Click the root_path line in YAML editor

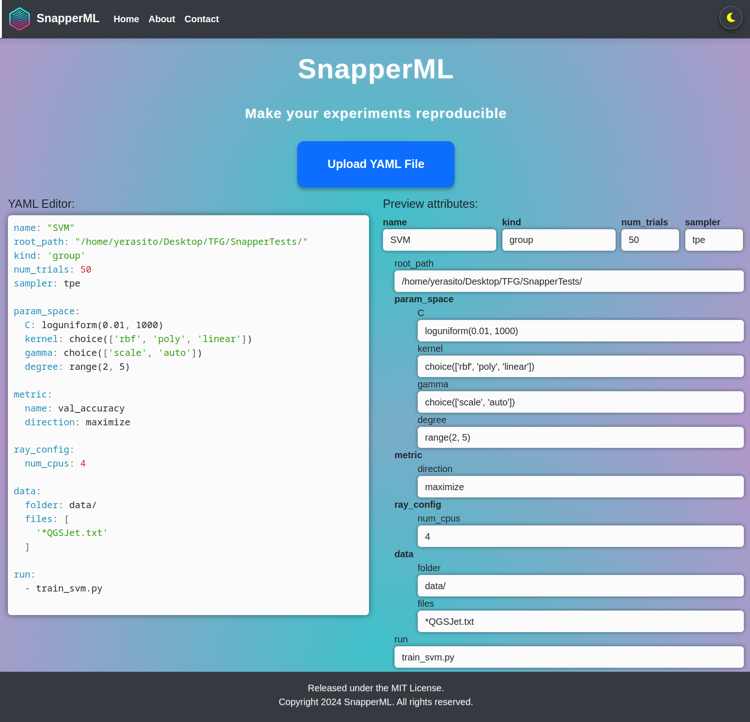point(161,242)
